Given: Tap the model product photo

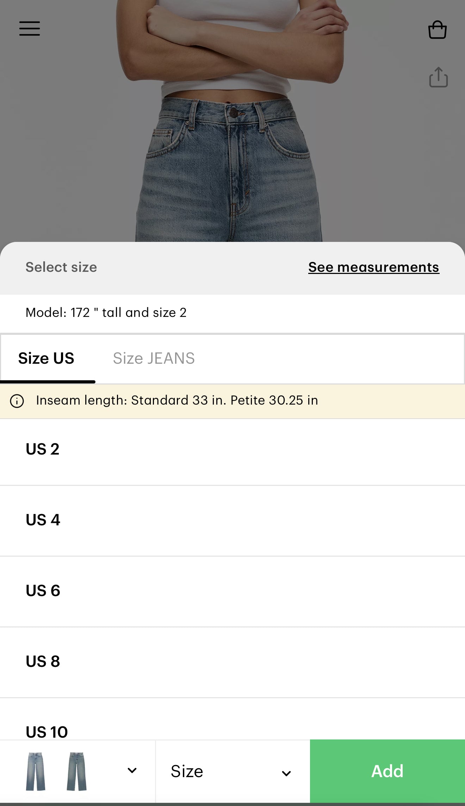Looking at the screenshot, I should [x=232, y=141].
